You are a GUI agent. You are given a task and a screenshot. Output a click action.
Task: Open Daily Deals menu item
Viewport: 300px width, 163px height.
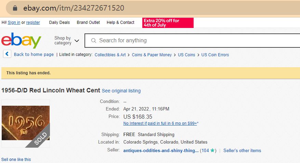point(59,23)
